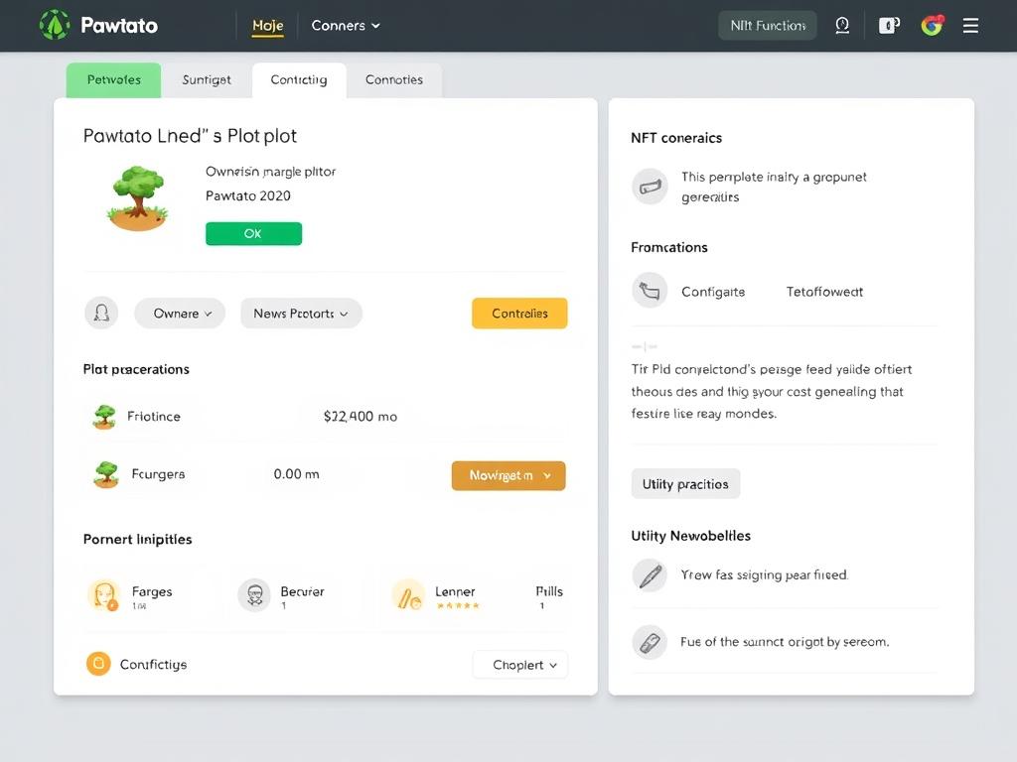Click the Pawtato brand name text

[119, 25]
